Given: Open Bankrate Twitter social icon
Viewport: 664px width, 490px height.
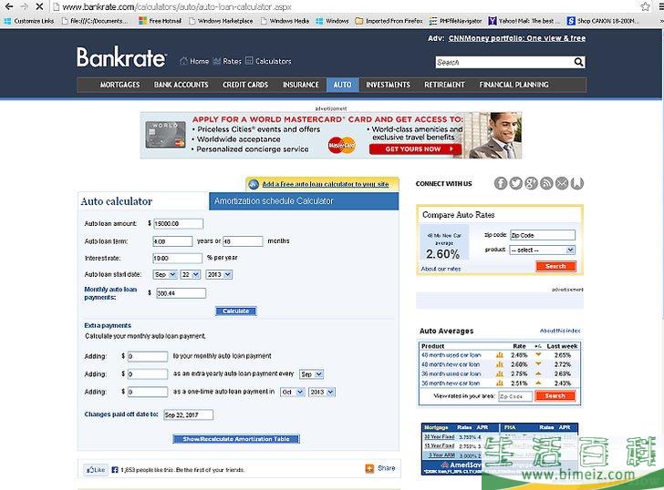Looking at the screenshot, I should 516,183.
